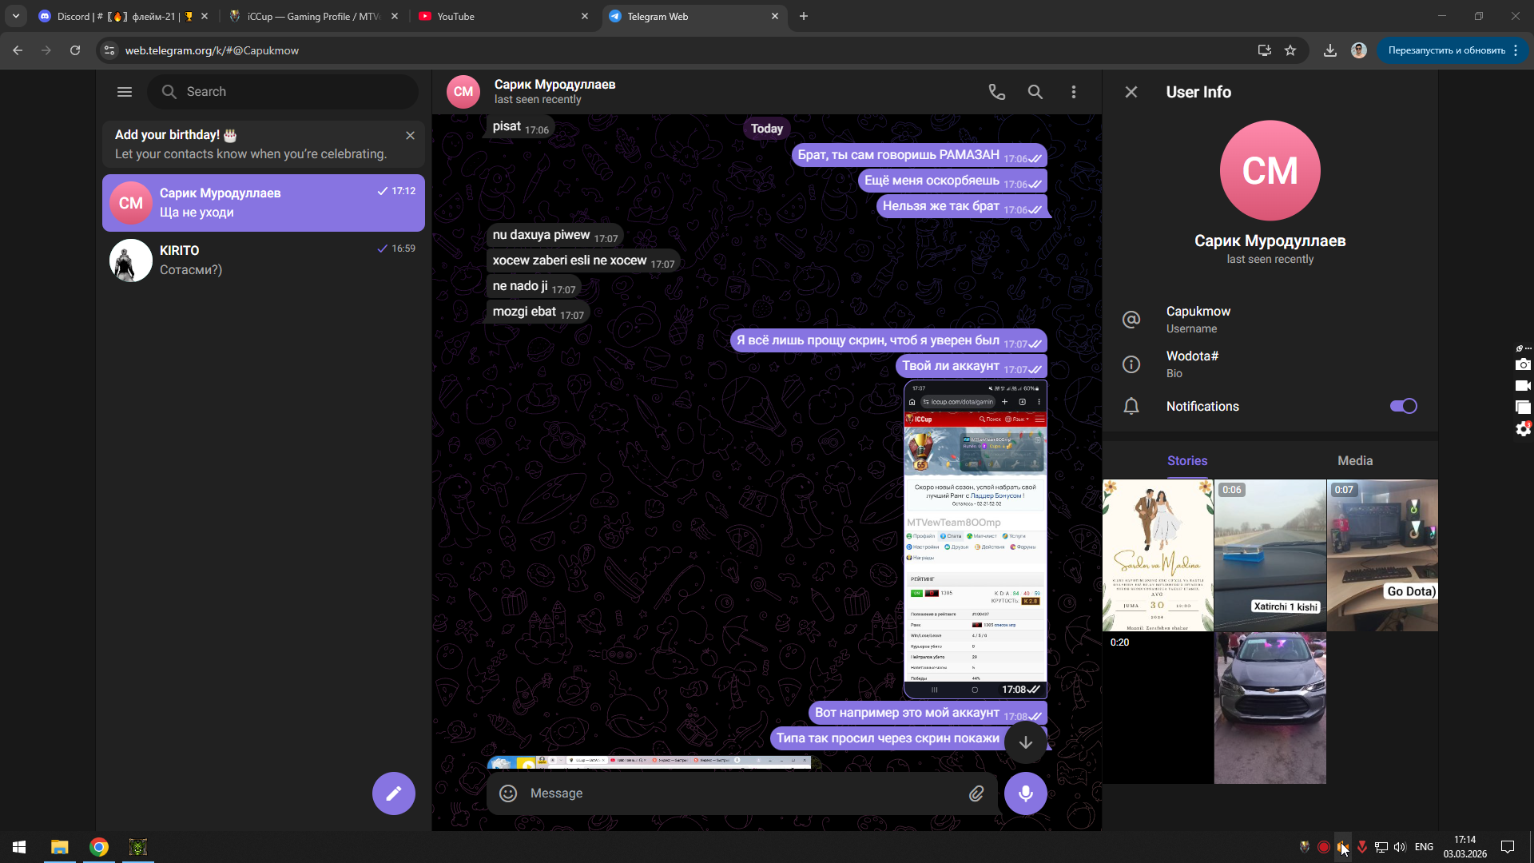
Task: Dismiss the Add your birthday banner
Action: click(x=410, y=136)
